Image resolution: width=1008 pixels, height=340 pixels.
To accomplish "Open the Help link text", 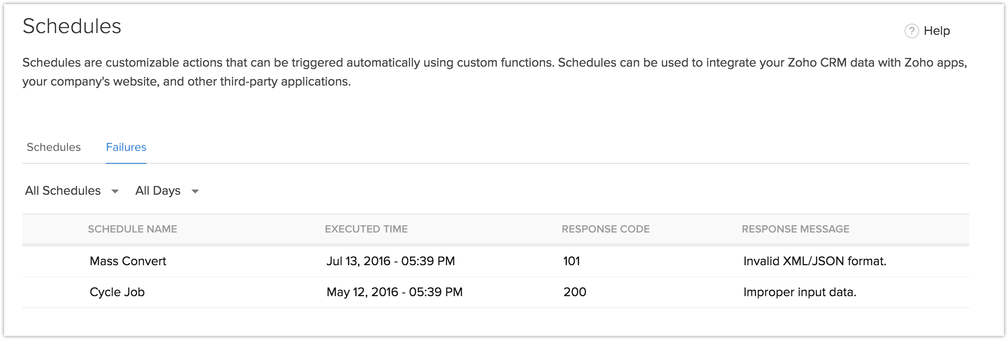I will click(x=937, y=31).
